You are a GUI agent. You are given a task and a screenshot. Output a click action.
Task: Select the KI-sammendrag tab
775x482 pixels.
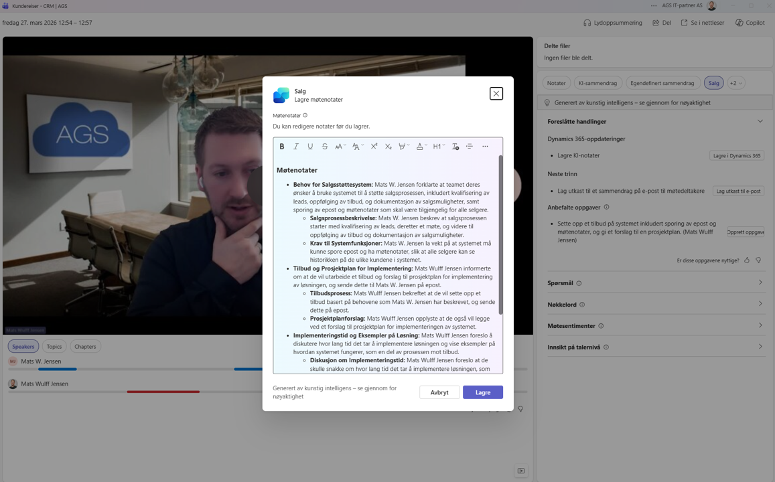tap(597, 83)
